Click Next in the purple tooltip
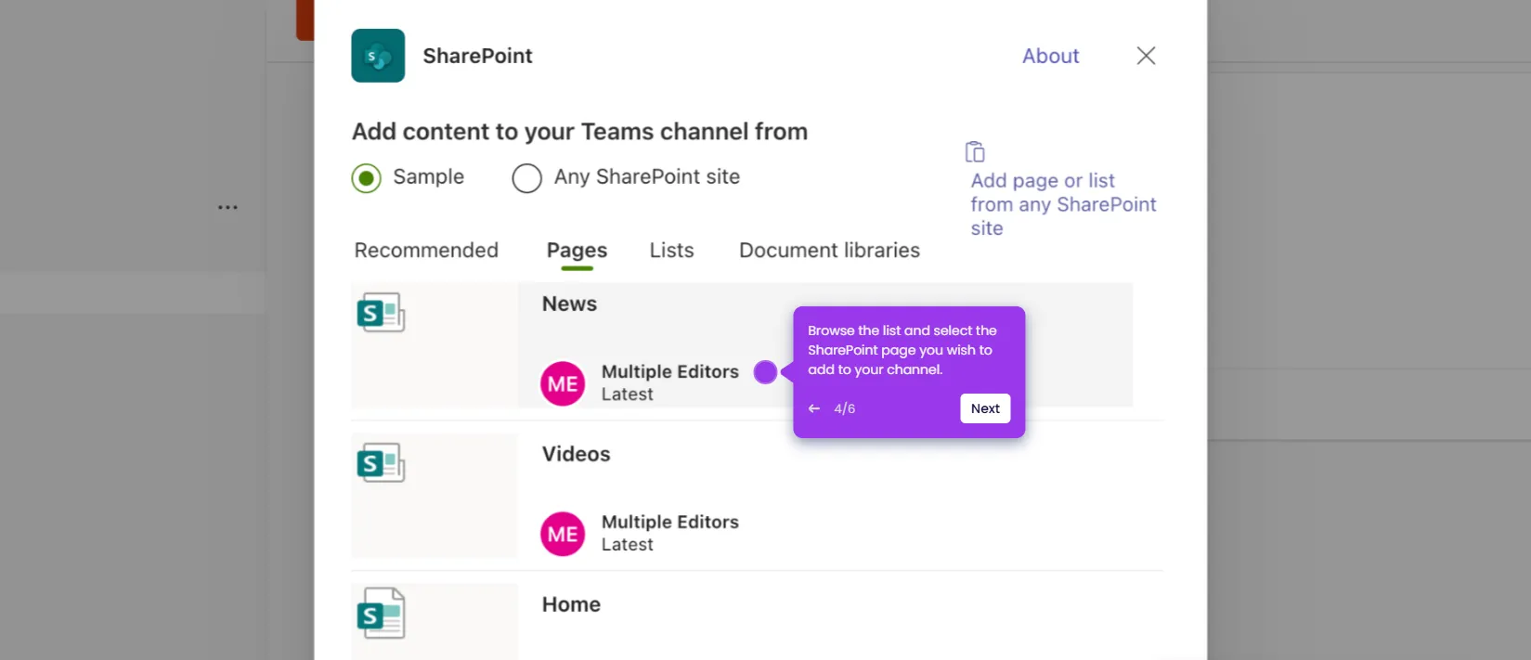 [984, 408]
